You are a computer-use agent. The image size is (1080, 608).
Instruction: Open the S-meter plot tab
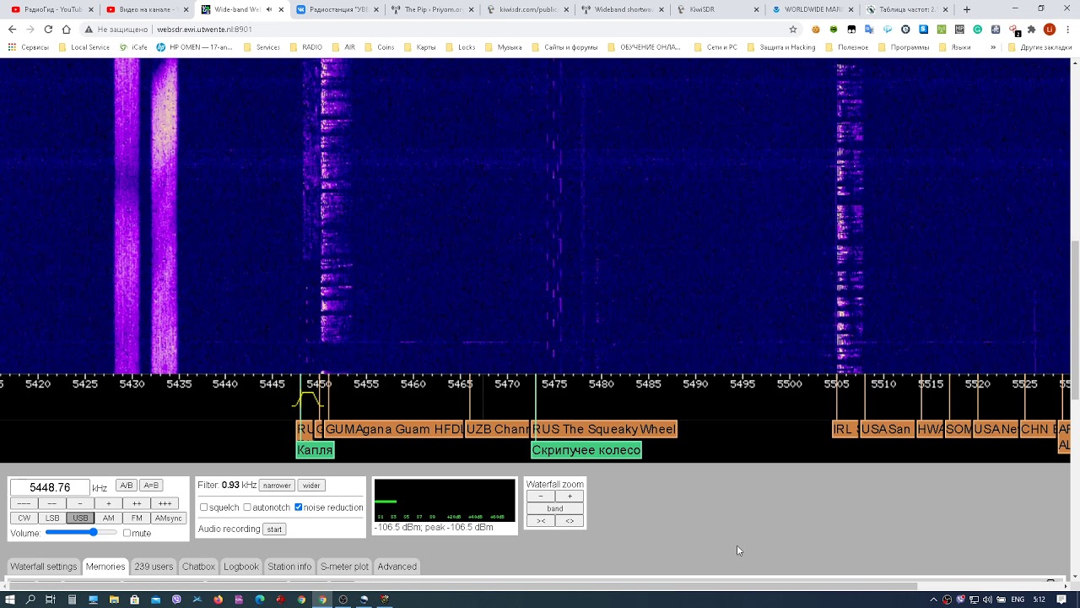tap(344, 567)
